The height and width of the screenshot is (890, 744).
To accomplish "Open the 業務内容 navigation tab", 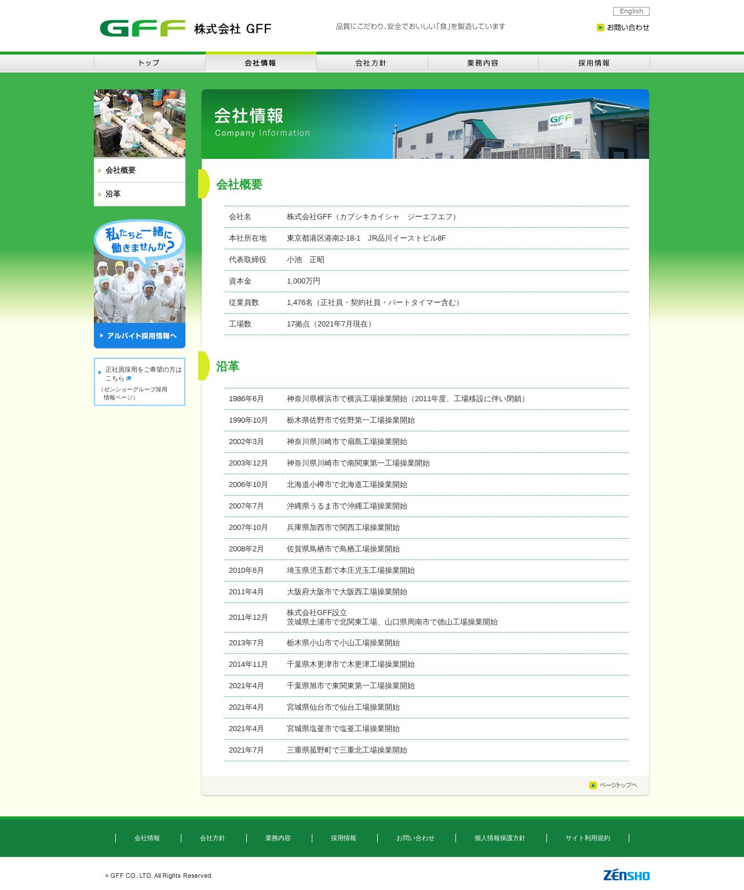I will [483, 63].
